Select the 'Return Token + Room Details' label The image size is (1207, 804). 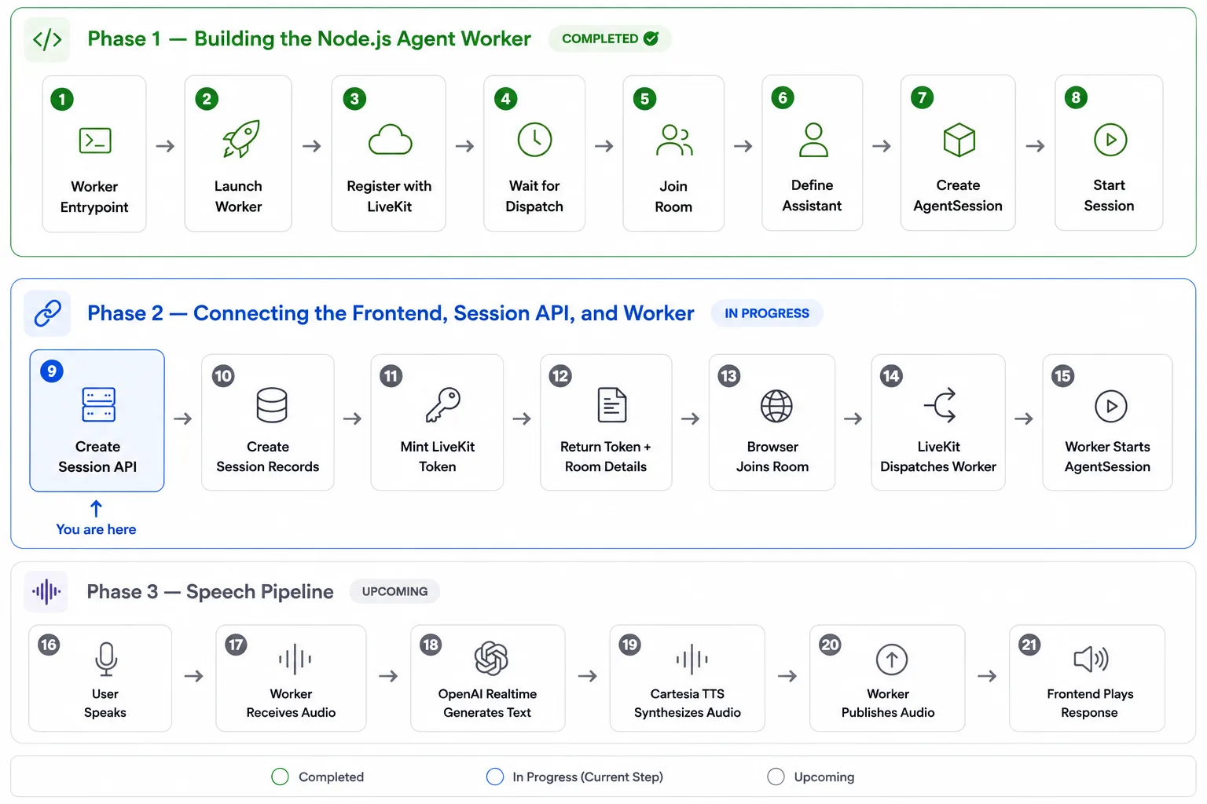coord(606,457)
